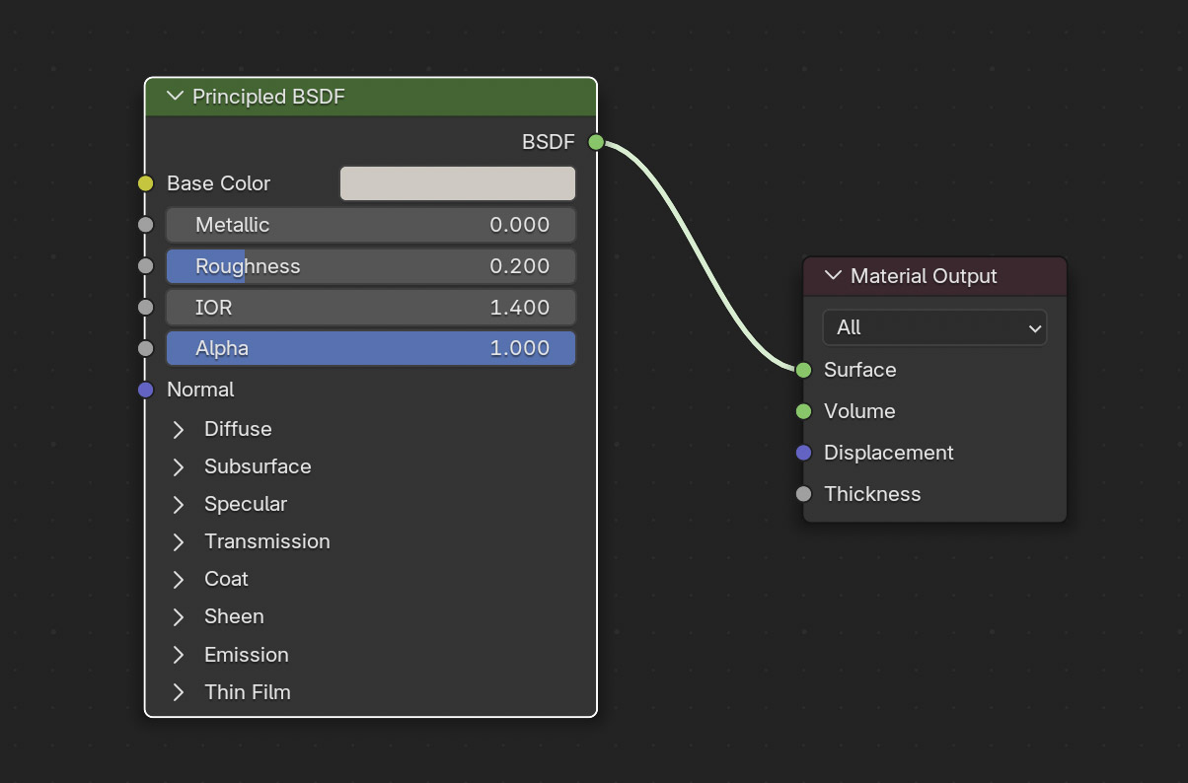Click the yellow Base Color input socket

[x=146, y=183]
